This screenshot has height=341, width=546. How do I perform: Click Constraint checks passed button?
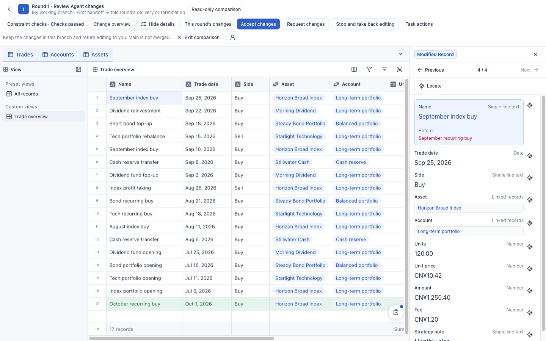pos(45,24)
